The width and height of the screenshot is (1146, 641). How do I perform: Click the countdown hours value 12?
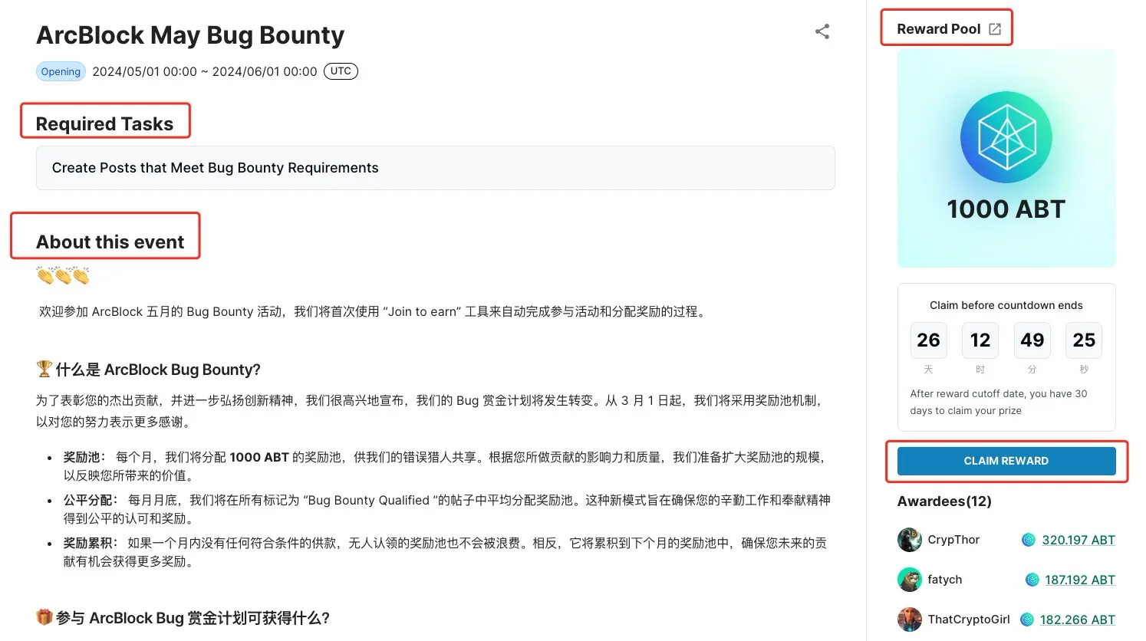[x=980, y=340]
